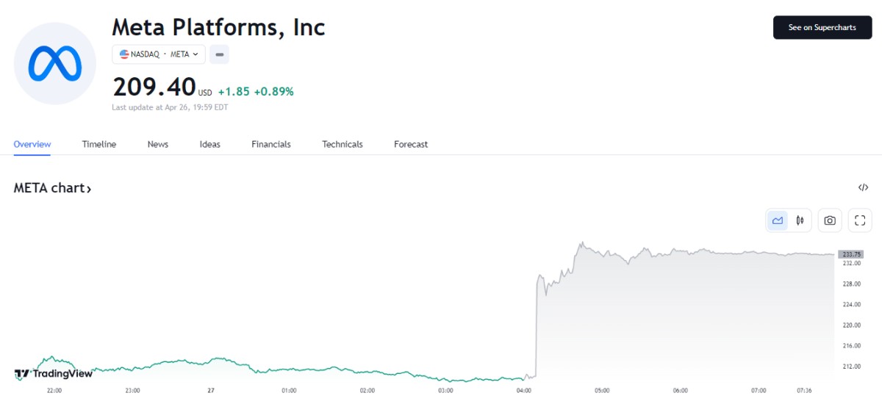Take a chart snapshot with camera icon
882x404 pixels.
tap(830, 220)
